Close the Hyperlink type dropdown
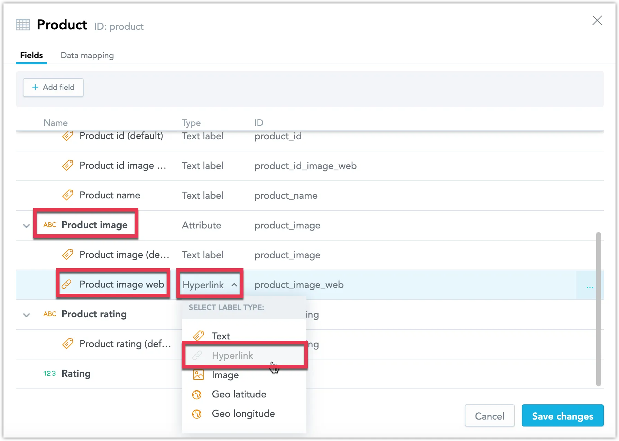The height and width of the screenshot is (441, 619). click(234, 285)
